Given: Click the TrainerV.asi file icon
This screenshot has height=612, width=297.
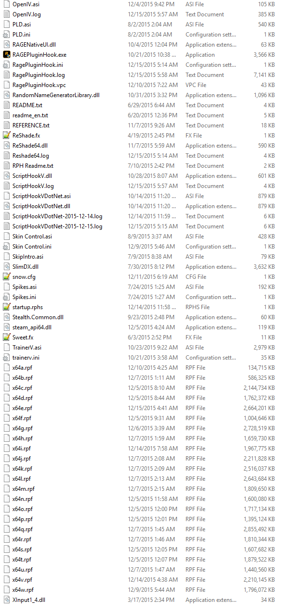Looking at the screenshot, I should pos(7,348).
